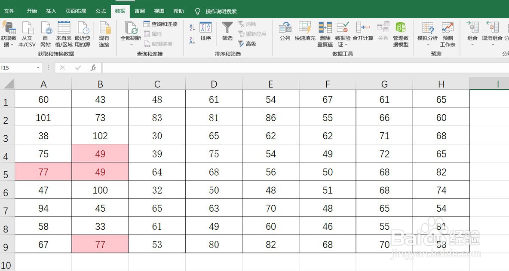Click 自网站 import icon

46,28
